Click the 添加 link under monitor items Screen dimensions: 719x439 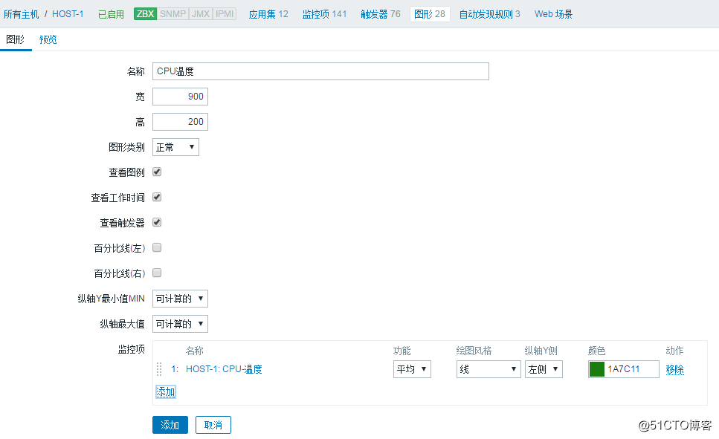(x=166, y=391)
